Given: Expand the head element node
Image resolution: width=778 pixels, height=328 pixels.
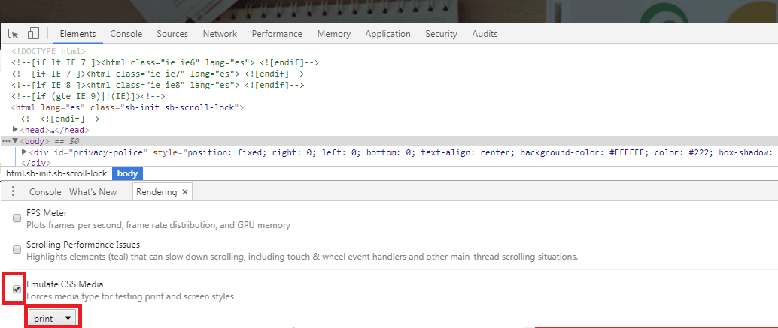Looking at the screenshot, I should pos(15,130).
